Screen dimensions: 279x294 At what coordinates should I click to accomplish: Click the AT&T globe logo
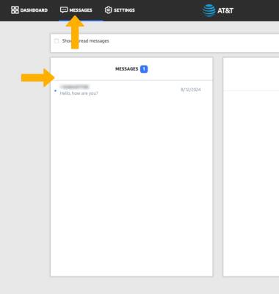coord(209,10)
